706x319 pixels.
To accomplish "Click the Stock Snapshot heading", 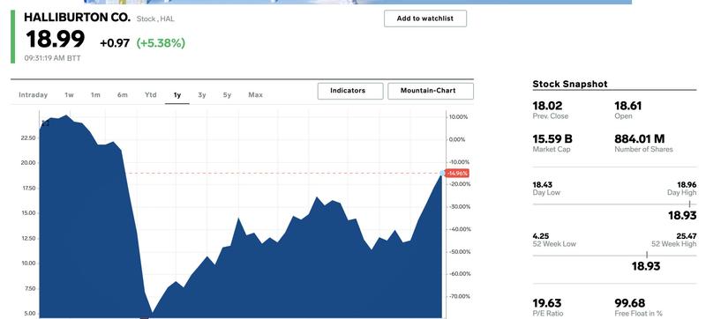I will [569, 84].
